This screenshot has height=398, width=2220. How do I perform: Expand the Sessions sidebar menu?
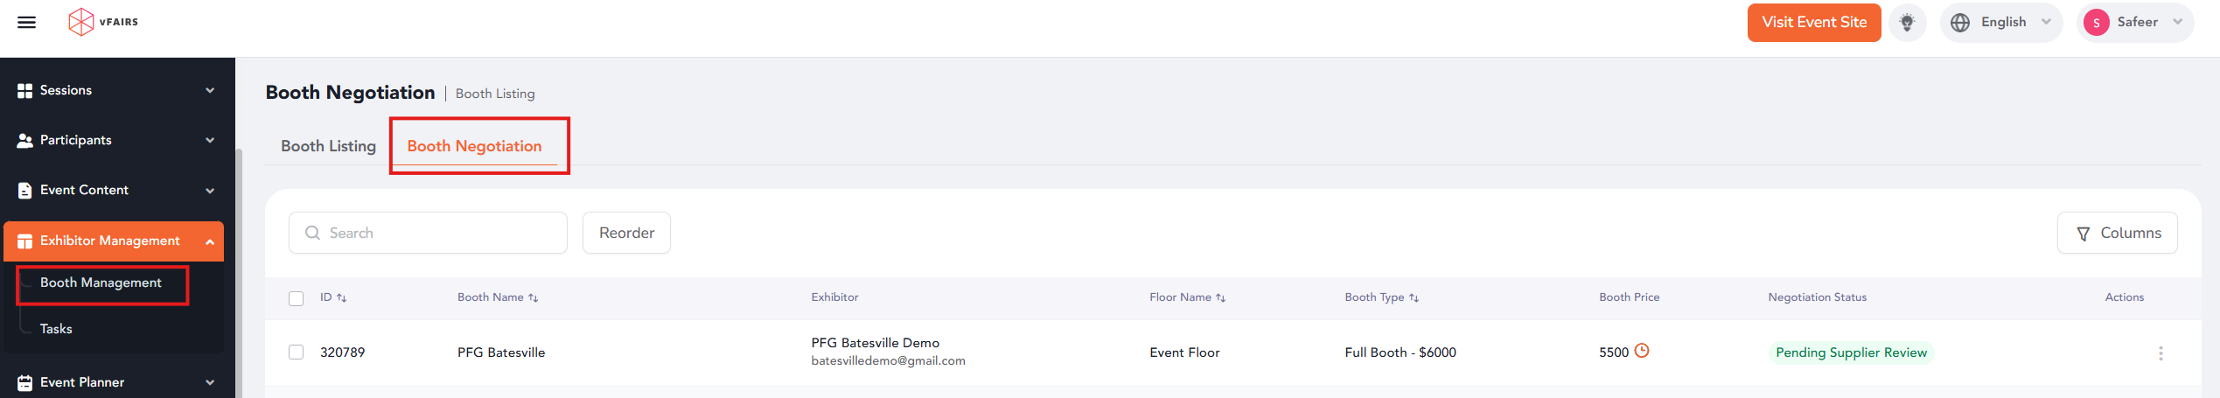(115, 90)
